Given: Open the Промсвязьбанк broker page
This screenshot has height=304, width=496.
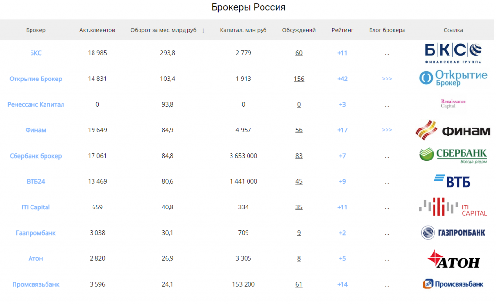Looking at the screenshot, I should coord(36,284).
